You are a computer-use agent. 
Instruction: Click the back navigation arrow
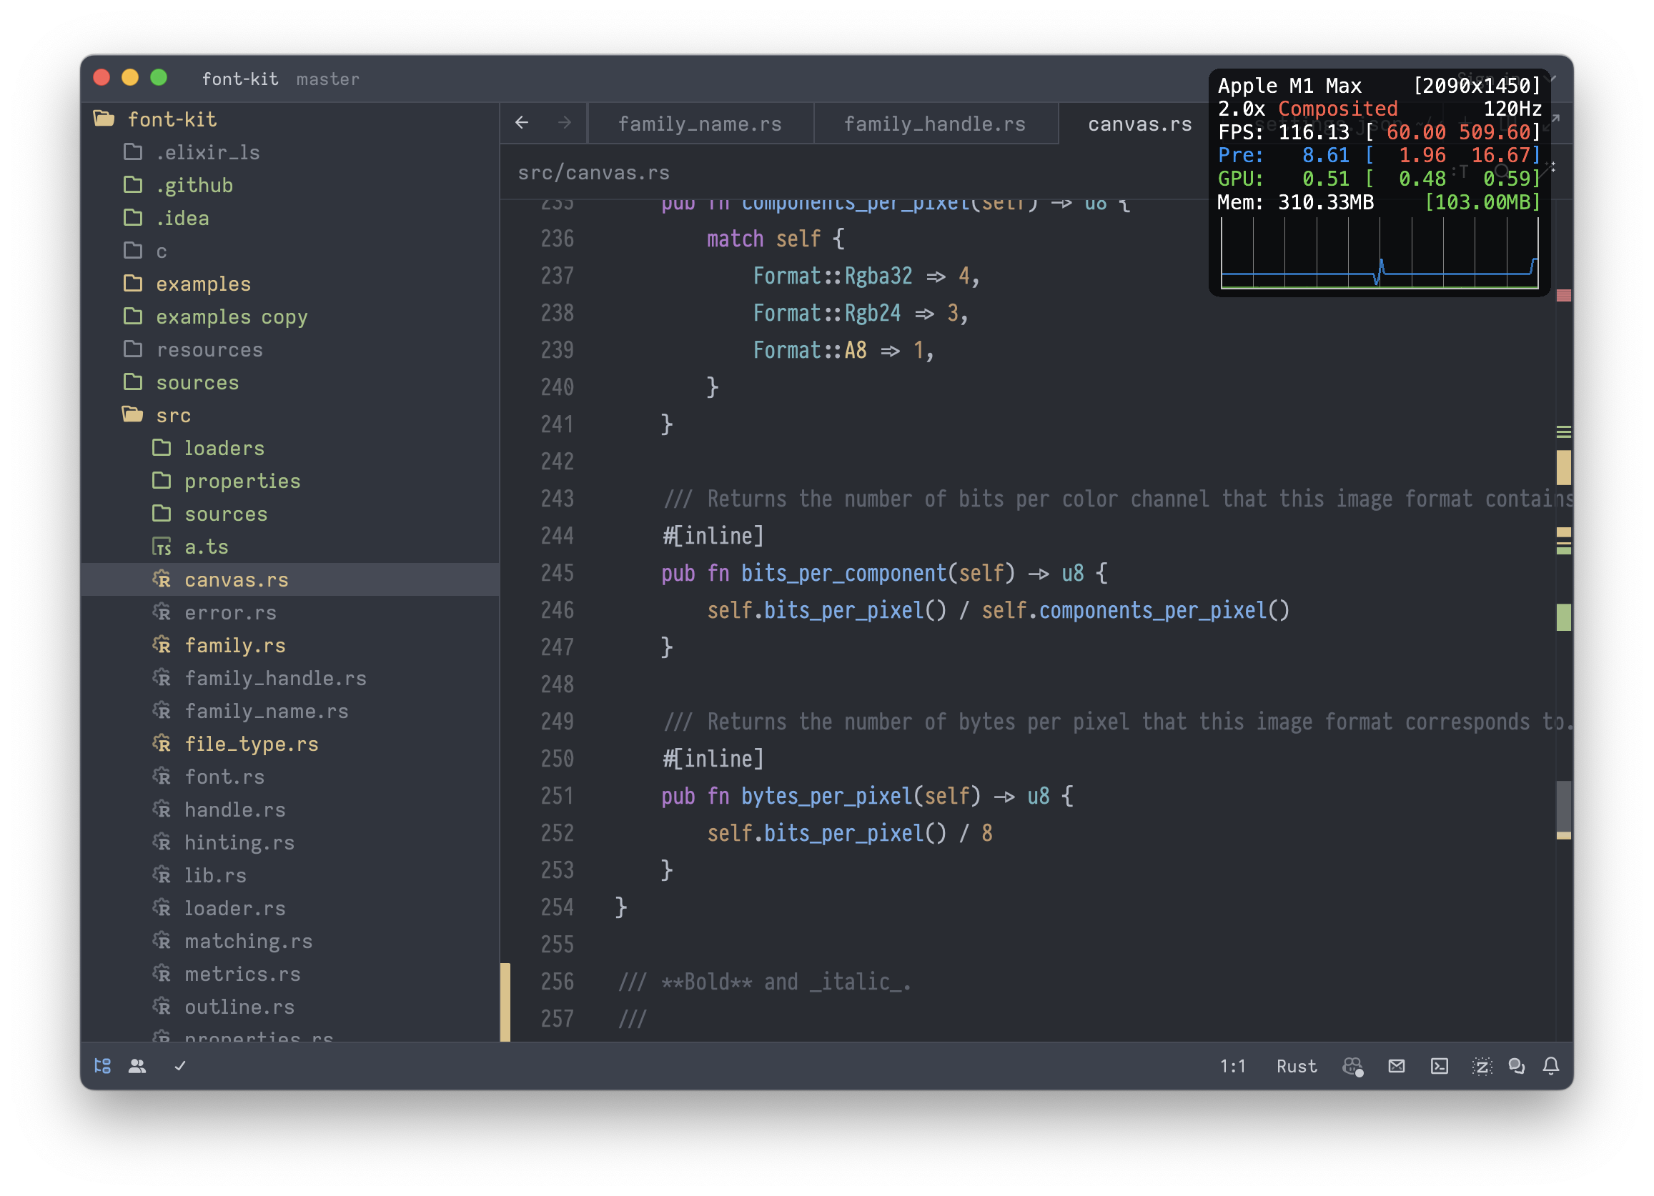pos(523,122)
